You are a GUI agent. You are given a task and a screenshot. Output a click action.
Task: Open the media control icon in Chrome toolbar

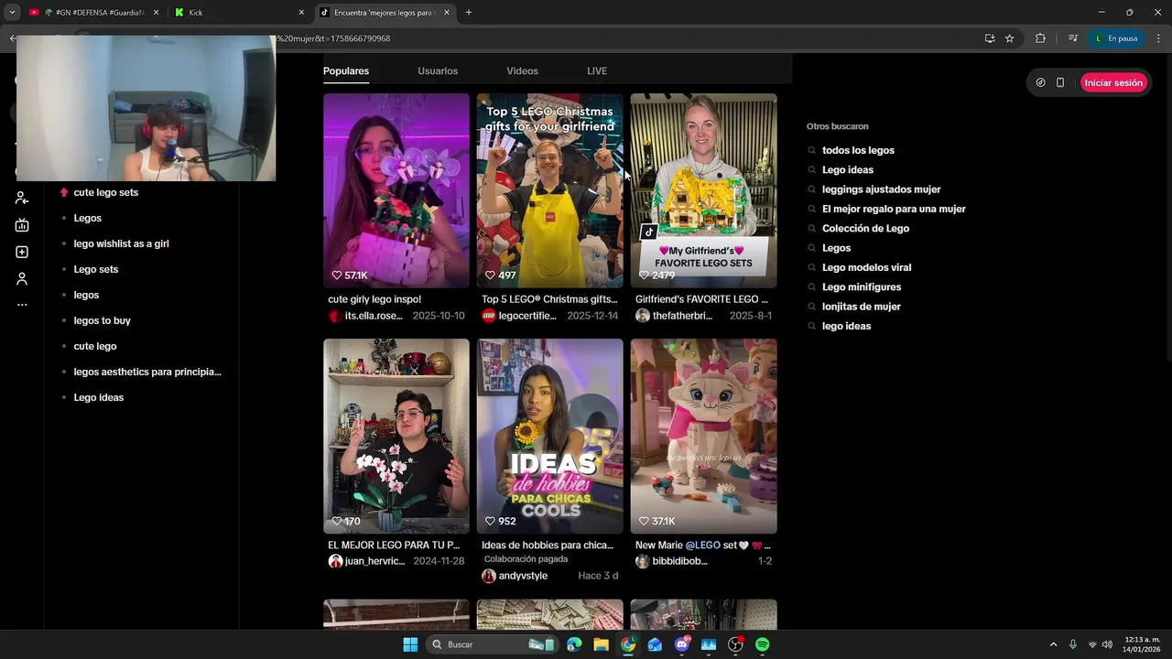pyautogui.click(x=1072, y=38)
